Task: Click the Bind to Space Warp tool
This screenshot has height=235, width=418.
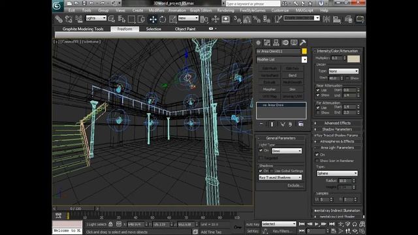Action: (x=78, y=19)
